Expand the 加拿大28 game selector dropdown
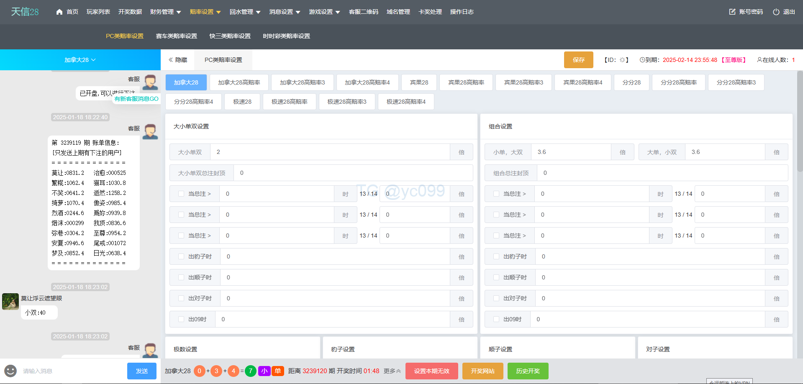803x384 pixels. 80,60
